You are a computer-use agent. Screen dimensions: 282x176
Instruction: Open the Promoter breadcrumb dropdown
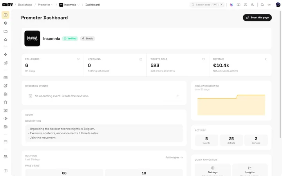point(45,5)
